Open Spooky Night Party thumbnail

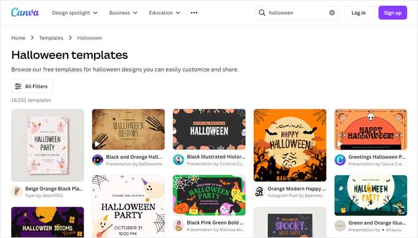[x=290, y=222]
